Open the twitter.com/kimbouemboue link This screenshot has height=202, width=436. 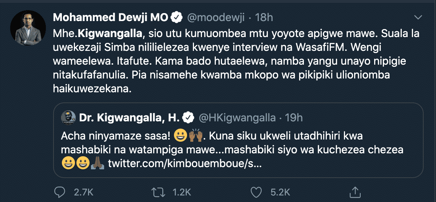point(184,164)
